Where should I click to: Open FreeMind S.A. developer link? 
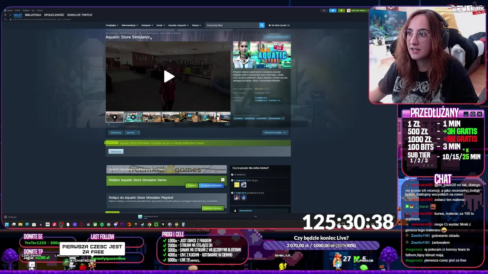click(x=261, y=98)
